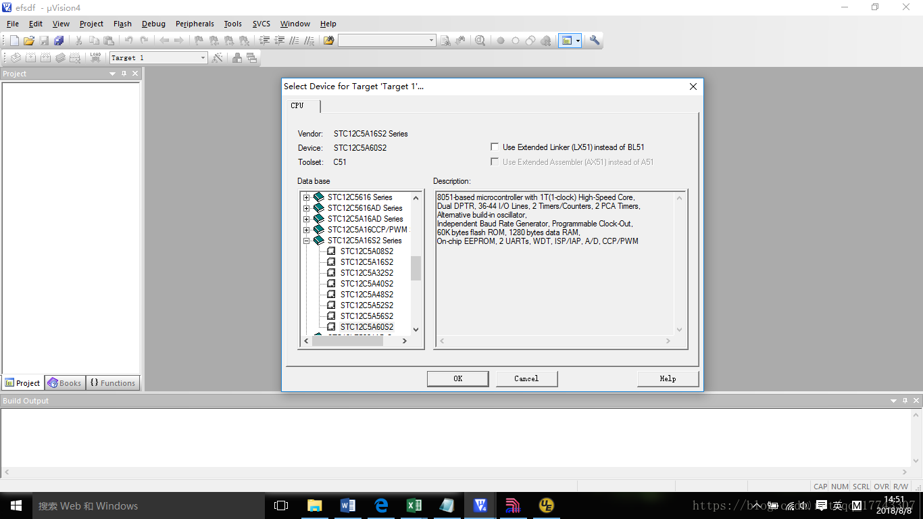The width and height of the screenshot is (923, 519).
Task: Click Help button in dialog
Action: pyautogui.click(x=668, y=378)
